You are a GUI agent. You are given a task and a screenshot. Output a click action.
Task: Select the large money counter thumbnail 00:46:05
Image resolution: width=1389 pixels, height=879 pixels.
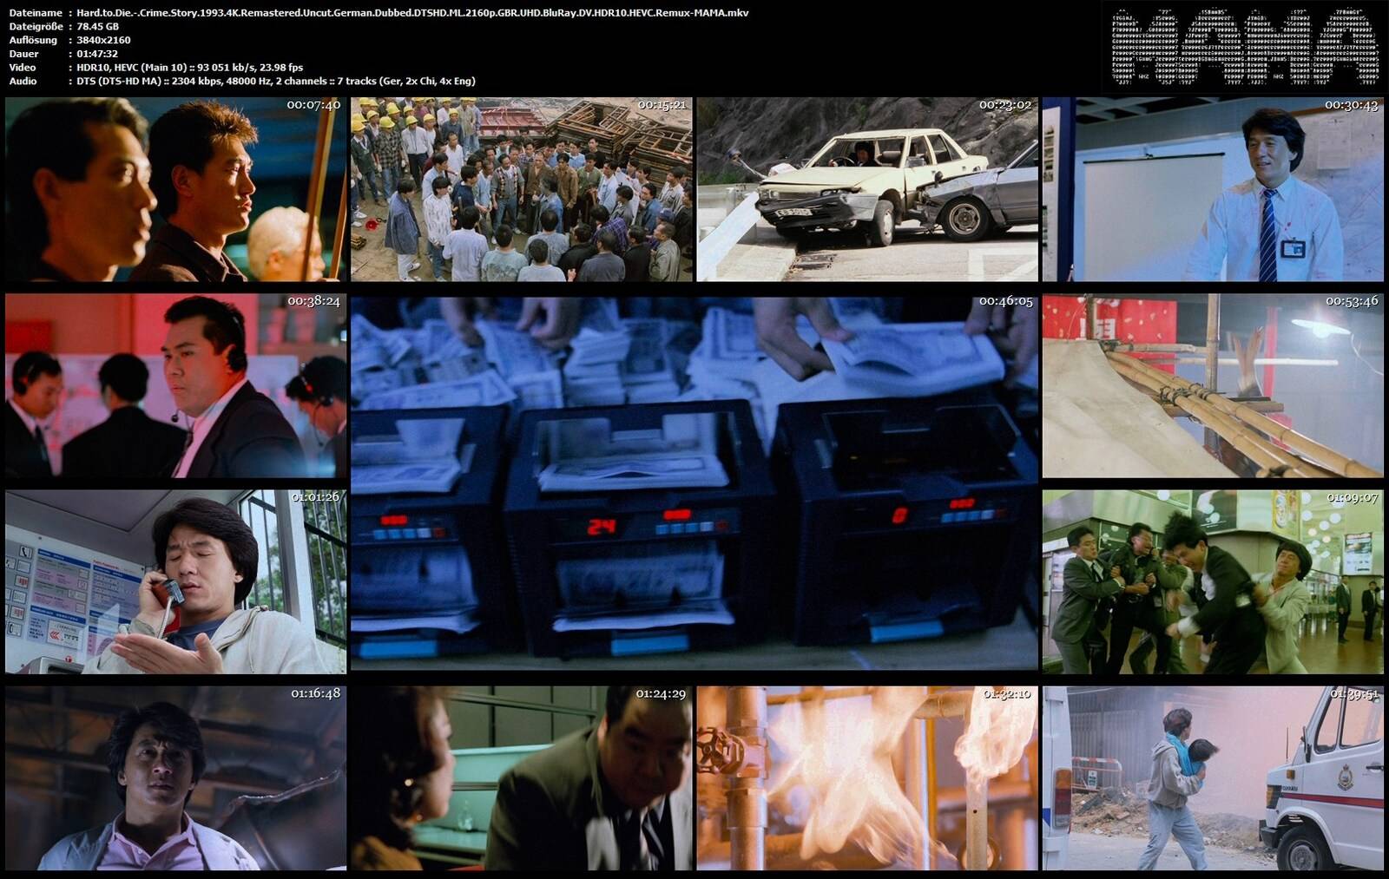pyautogui.click(x=694, y=484)
